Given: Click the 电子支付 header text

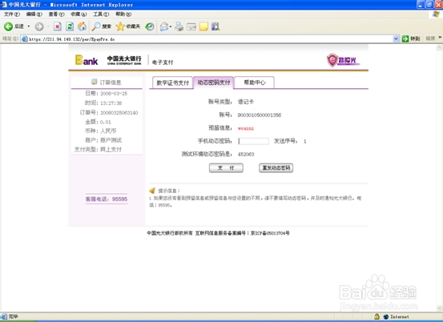Looking at the screenshot, I should (163, 62).
